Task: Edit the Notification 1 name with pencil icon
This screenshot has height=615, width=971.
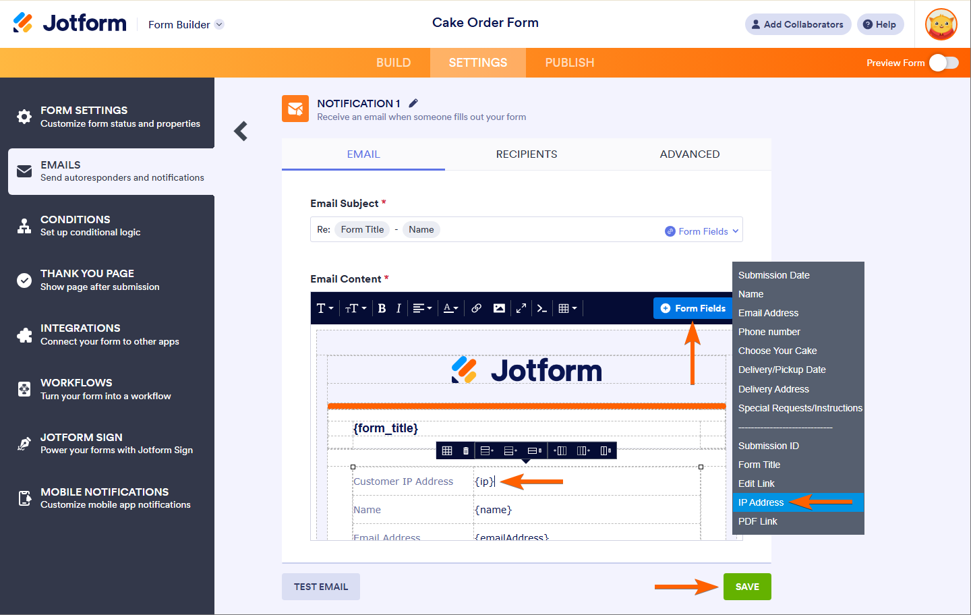Action: (x=413, y=103)
